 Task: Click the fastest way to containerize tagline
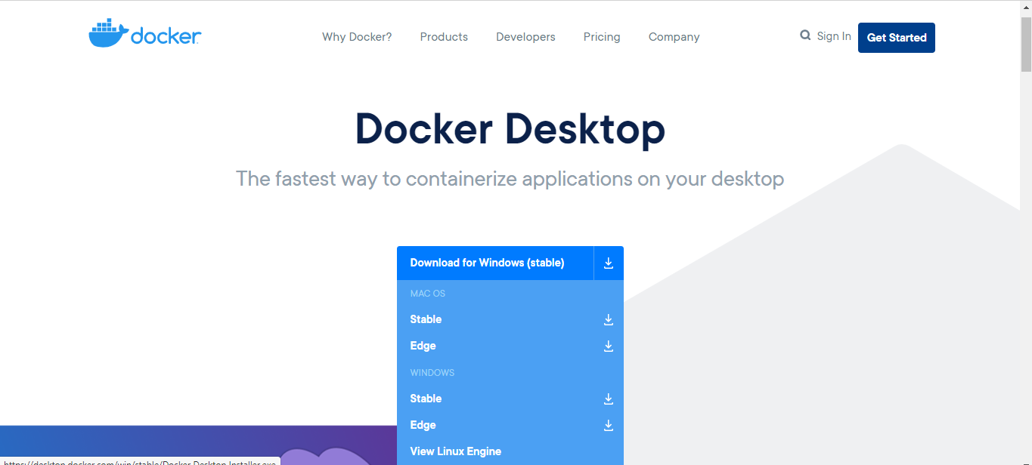(510, 179)
